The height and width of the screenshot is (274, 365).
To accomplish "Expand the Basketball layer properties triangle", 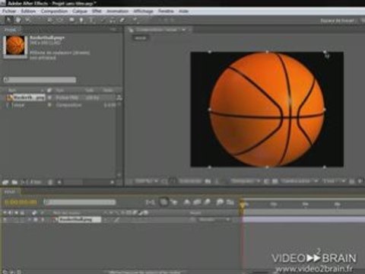I will pyautogui.click(x=30, y=220).
